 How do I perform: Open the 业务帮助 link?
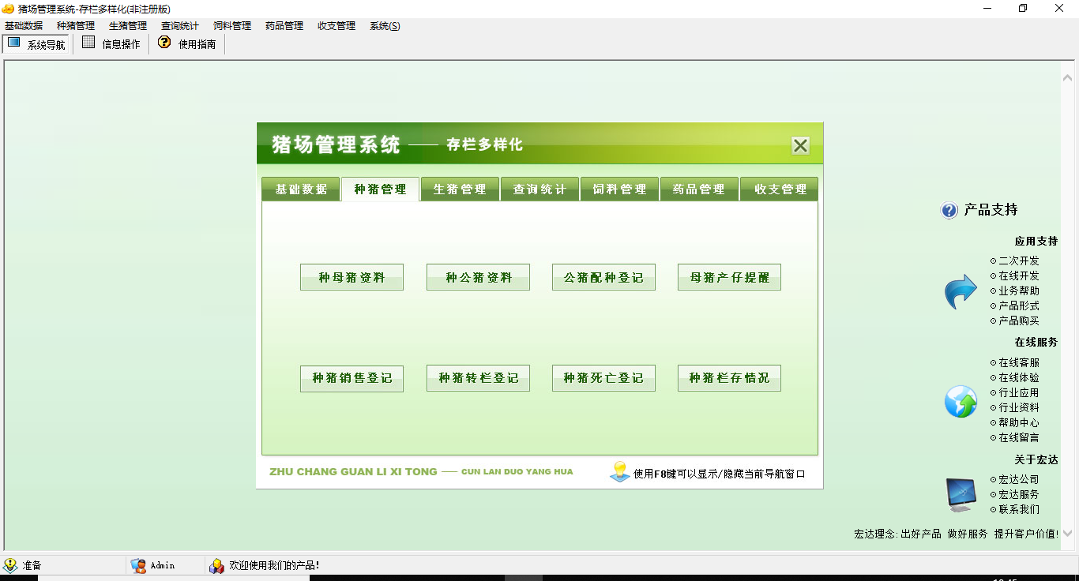tap(1018, 290)
